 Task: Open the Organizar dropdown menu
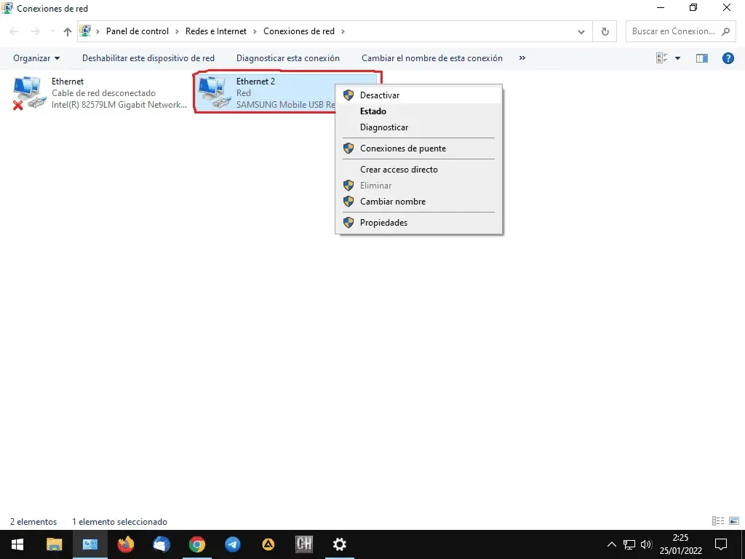[36, 58]
